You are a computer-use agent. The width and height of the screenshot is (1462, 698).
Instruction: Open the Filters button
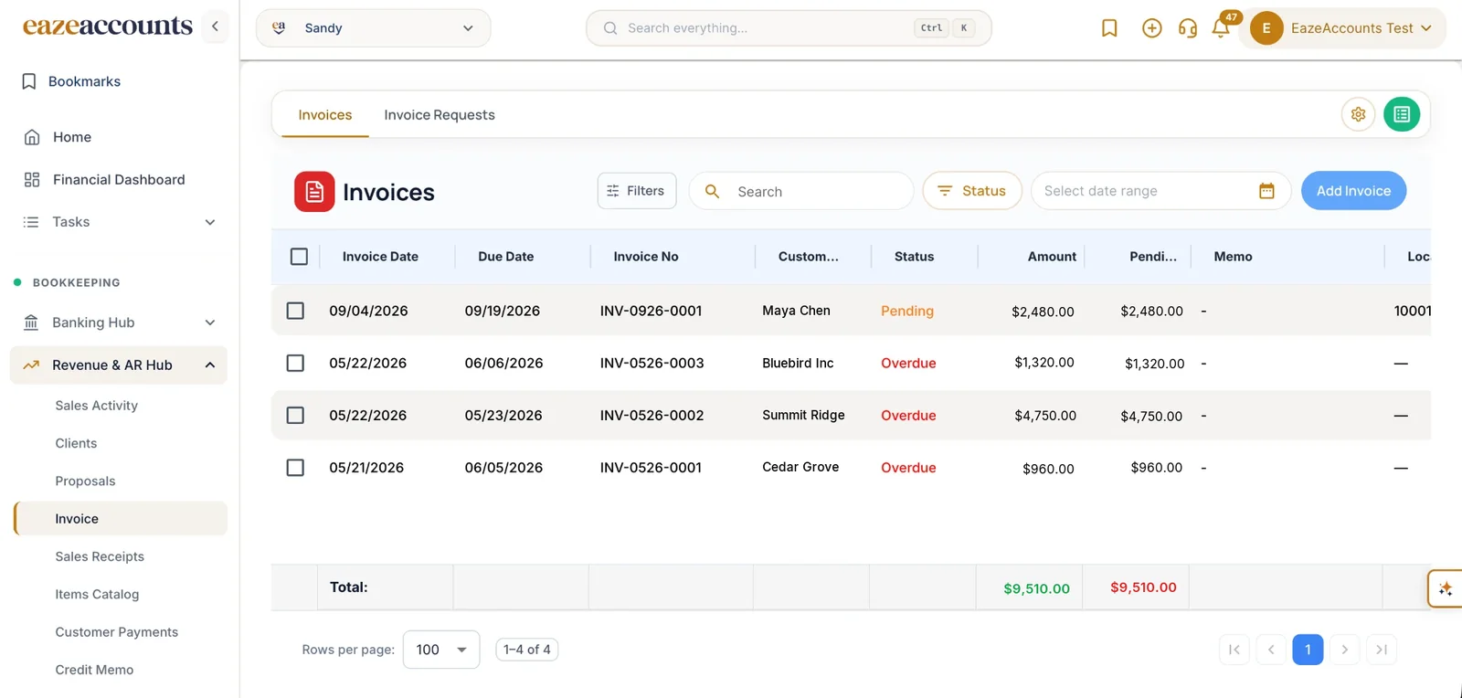pos(637,191)
